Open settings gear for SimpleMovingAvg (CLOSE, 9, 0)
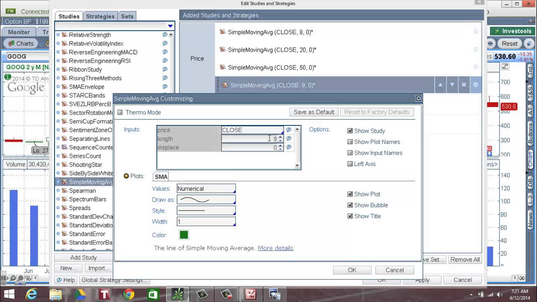537x302 pixels. [x=475, y=85]
